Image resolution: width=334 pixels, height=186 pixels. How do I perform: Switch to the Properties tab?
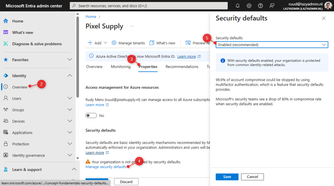click(148, 67)
